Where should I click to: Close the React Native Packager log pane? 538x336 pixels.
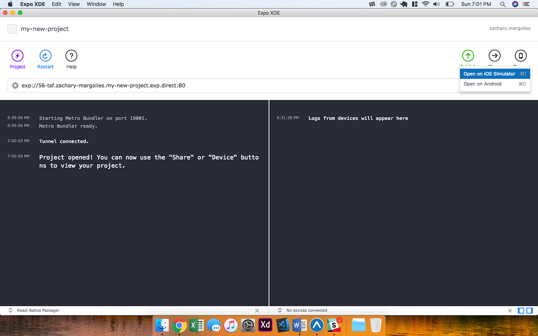click(x=257, y=310)
